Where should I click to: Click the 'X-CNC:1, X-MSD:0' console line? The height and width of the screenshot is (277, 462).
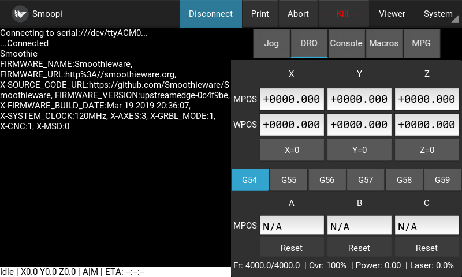(x=35, y=126)
